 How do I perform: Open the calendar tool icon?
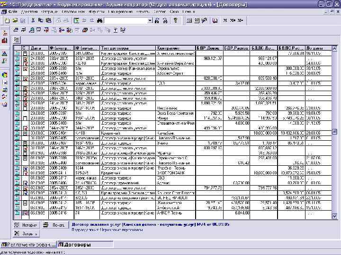tap(197, 21)
